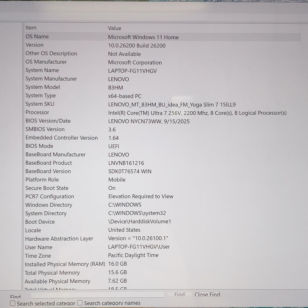Click the Close Find button

tap(207, 294)
